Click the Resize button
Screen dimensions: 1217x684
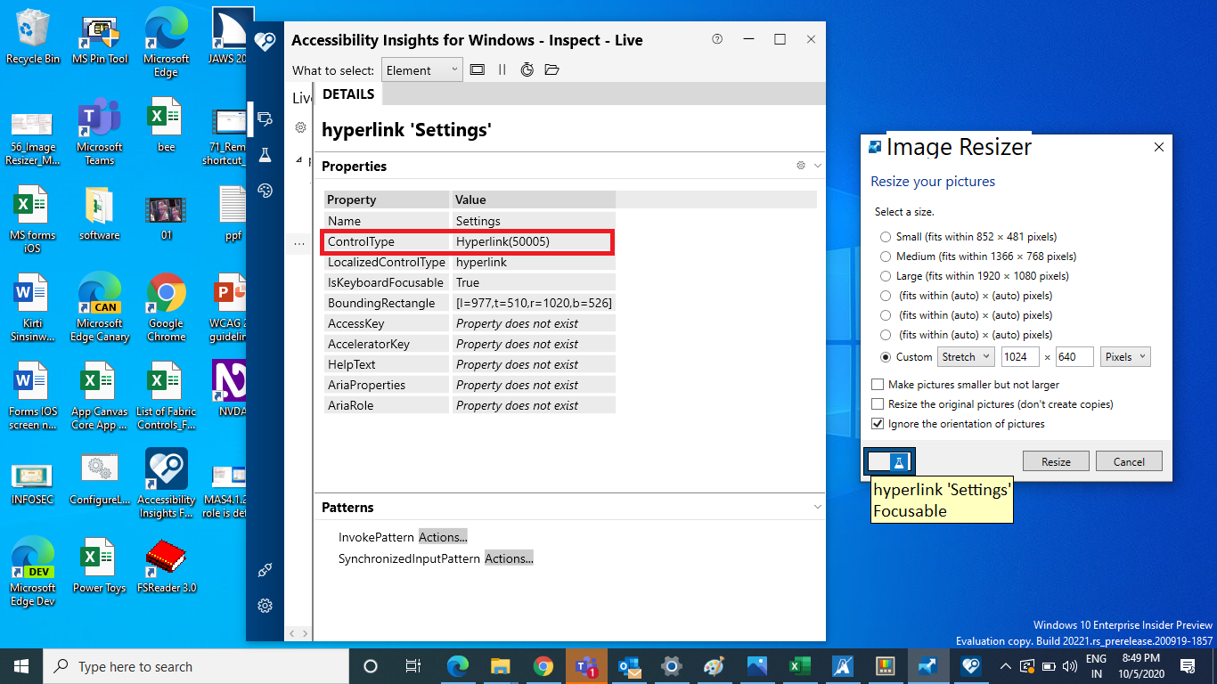click(1055, 460)
